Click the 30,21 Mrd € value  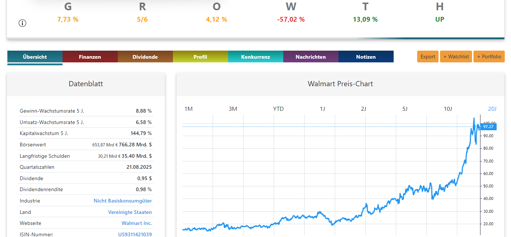pyautogui.click(x=109, y=156)
